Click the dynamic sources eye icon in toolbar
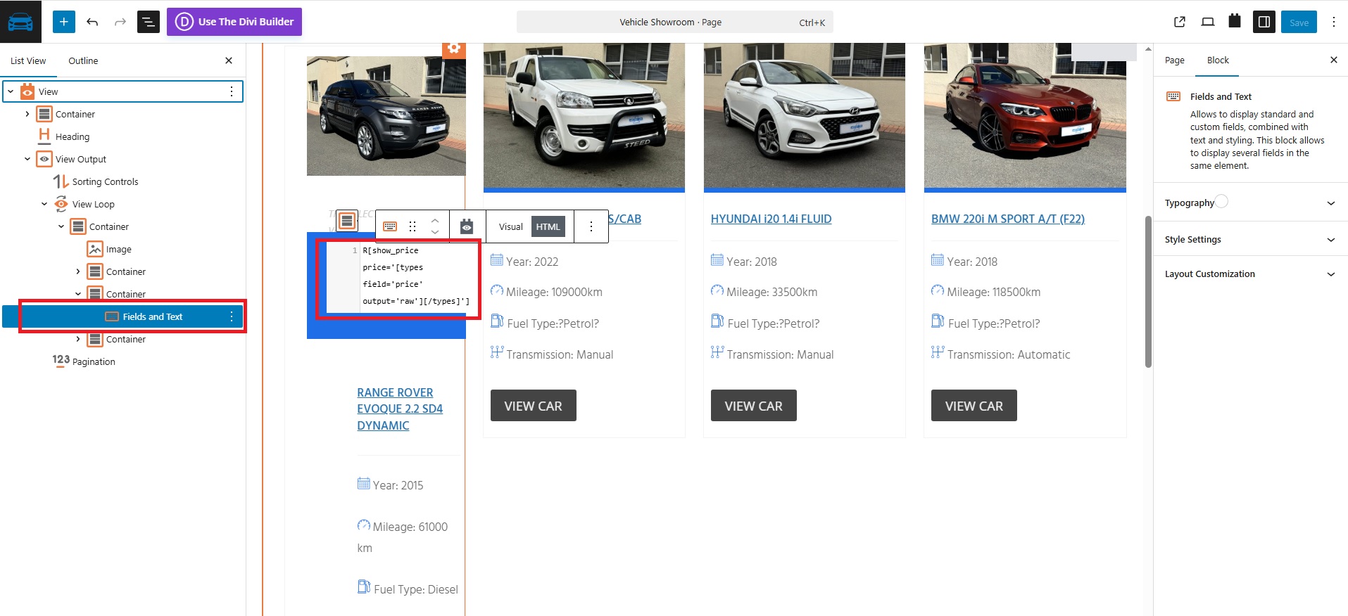This screenshot has width=1348, height=616. coord(467,226)
